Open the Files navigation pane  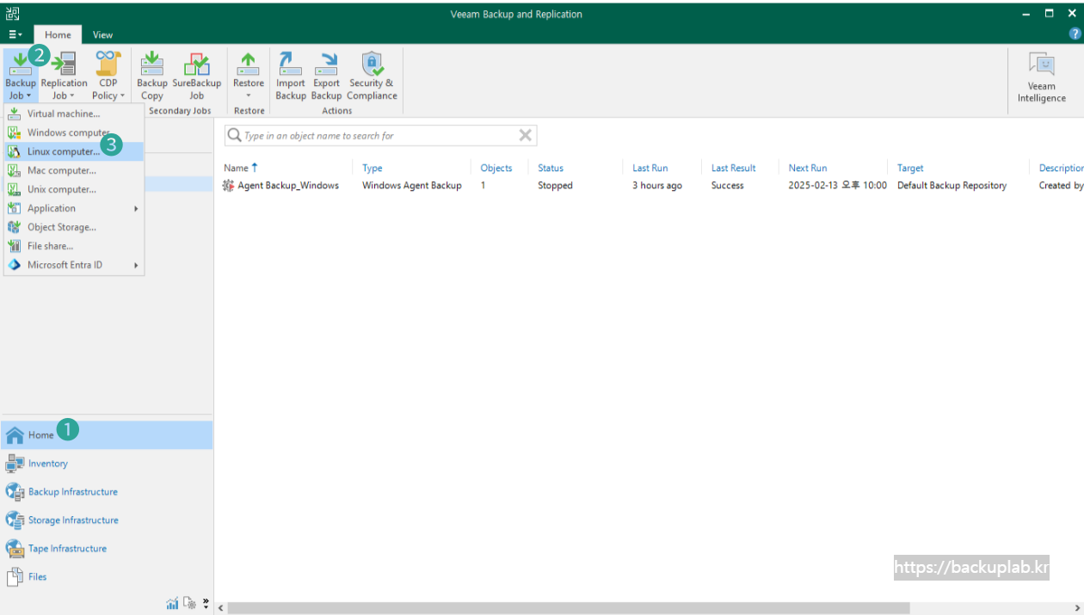click(107, 577)
